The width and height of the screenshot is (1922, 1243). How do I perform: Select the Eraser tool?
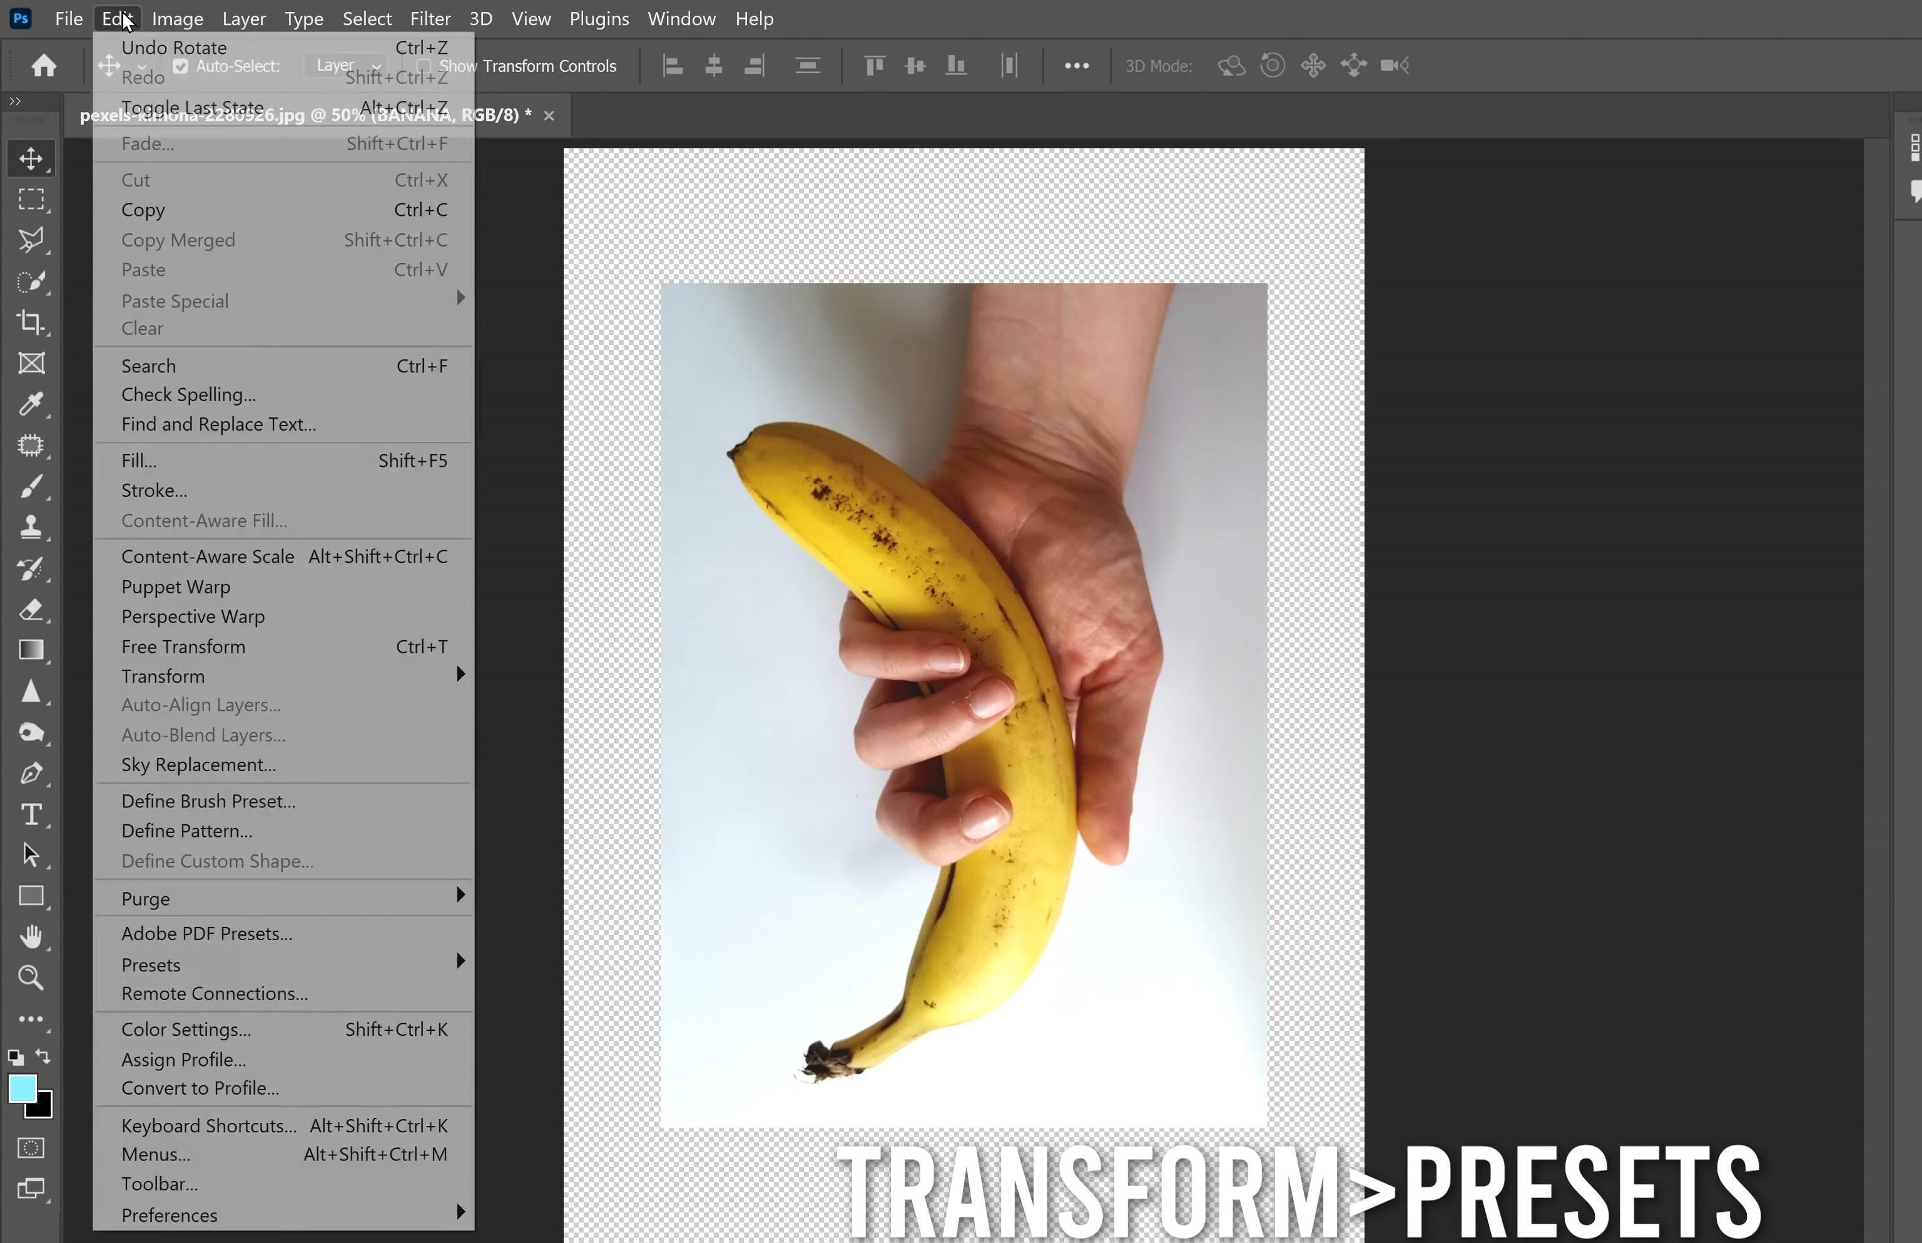tap(31, 610)
